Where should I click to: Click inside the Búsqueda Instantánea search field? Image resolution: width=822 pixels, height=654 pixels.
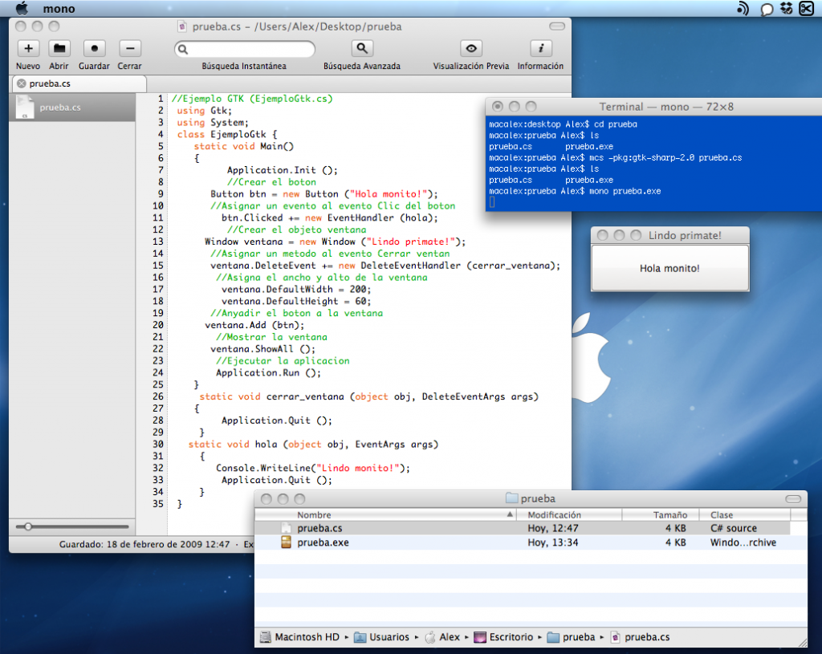245,49
